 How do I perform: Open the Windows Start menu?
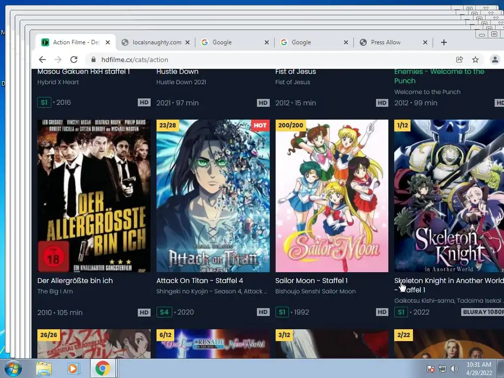pos(13,368)
